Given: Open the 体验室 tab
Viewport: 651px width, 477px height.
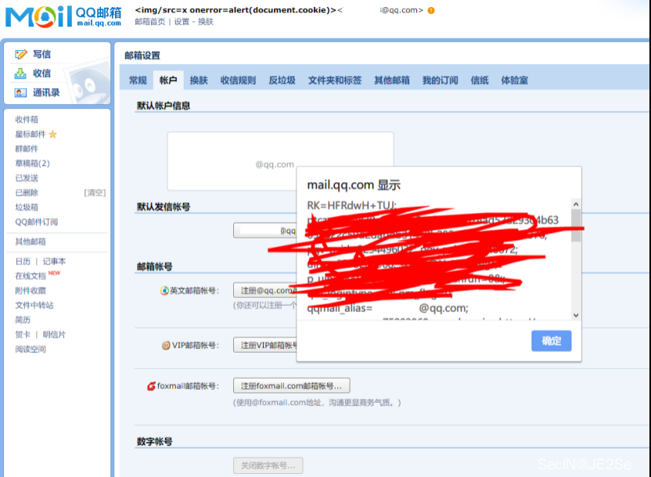Looking at the screenshot, I should tap(514, 80).
